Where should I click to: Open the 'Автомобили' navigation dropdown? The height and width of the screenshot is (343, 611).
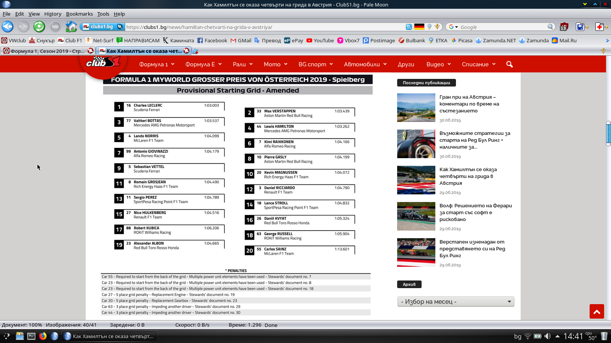coord(365,64)
